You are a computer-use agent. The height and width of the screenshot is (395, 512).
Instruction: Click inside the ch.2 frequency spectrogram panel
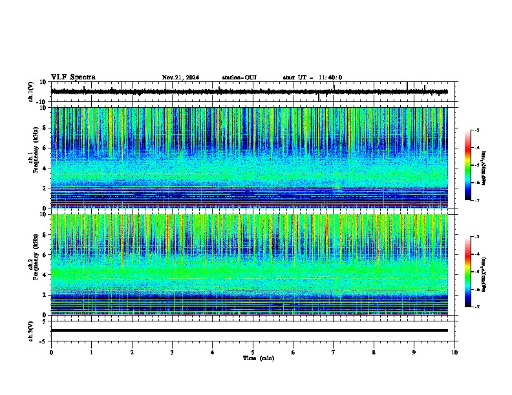tap(250, 265)
